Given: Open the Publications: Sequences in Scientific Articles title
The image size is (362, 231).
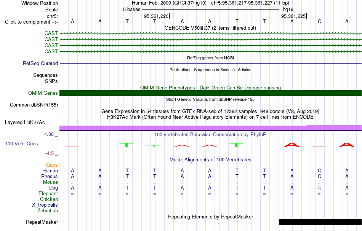Looking at the screenshot, I should coord(210,70).
